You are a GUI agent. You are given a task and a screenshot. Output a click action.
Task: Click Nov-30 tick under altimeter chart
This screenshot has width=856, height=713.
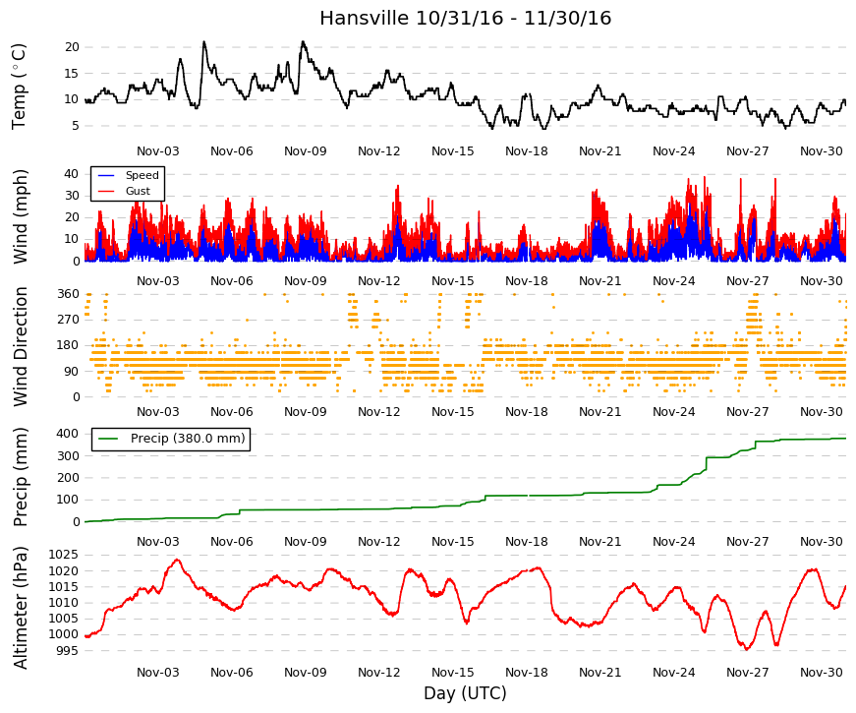(821, 672)
